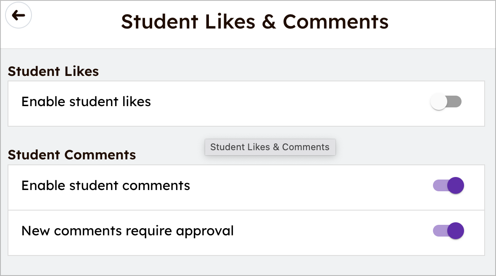Viewport: 496px width, 276px height.
Task: Click the Student Likes section heading
Action: tap(53, 71)
